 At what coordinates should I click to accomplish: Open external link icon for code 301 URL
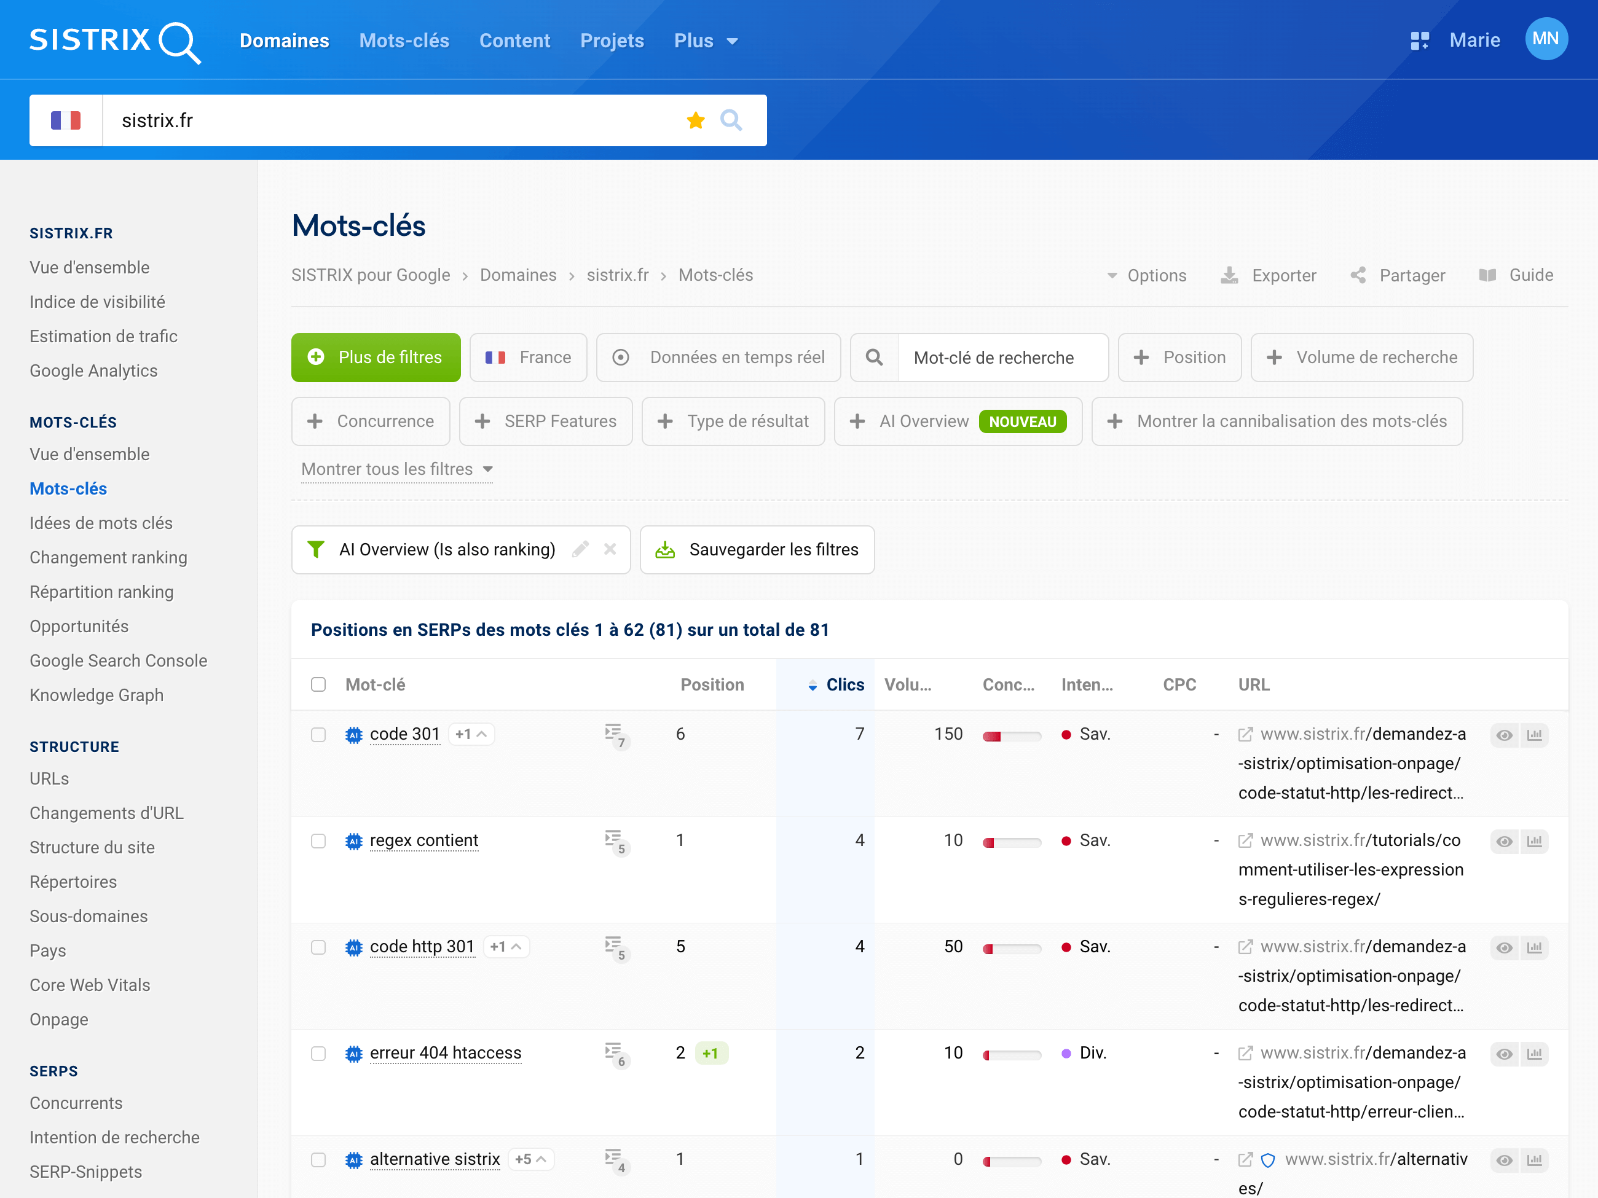(1245, 734)
